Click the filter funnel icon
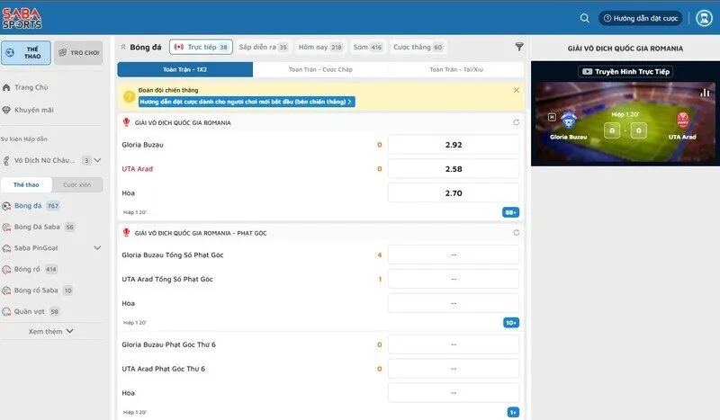The height and width of the screenshot is (420, 720). point(519,47)
